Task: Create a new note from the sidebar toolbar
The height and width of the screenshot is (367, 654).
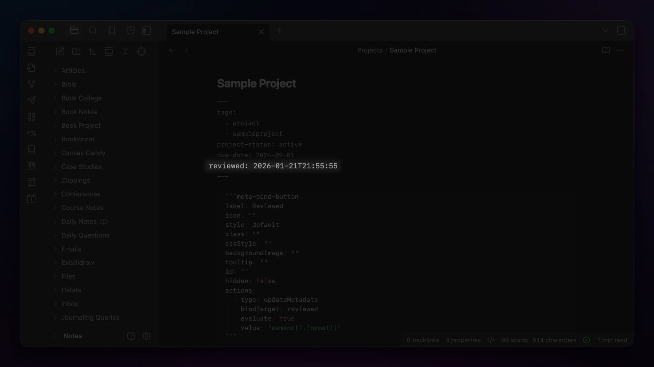Action: [60, 51]
